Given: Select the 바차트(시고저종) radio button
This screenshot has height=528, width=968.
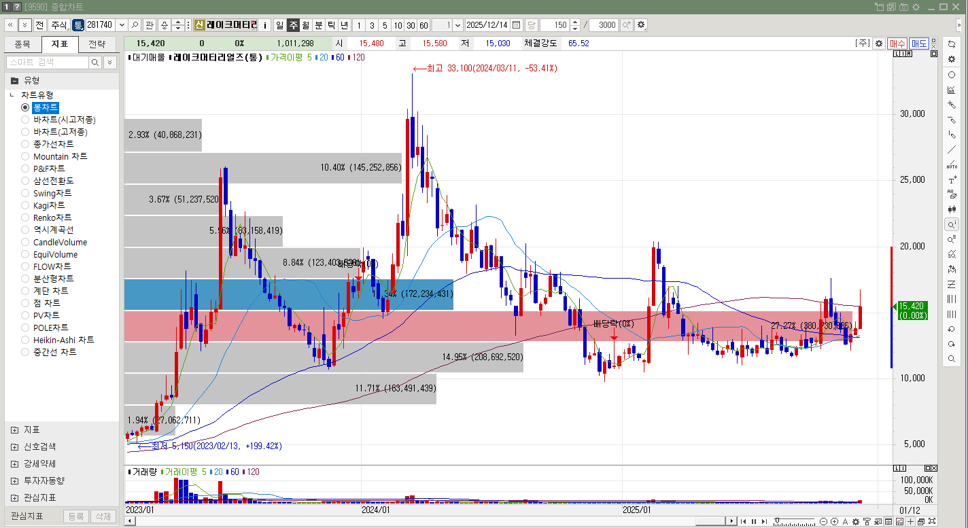Looking at the screenshot, I should click(26, 120).
